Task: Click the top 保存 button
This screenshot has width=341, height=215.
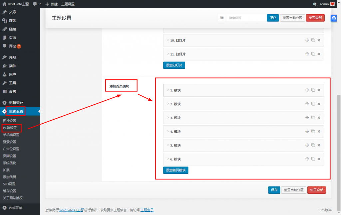Action: [273, 18]
